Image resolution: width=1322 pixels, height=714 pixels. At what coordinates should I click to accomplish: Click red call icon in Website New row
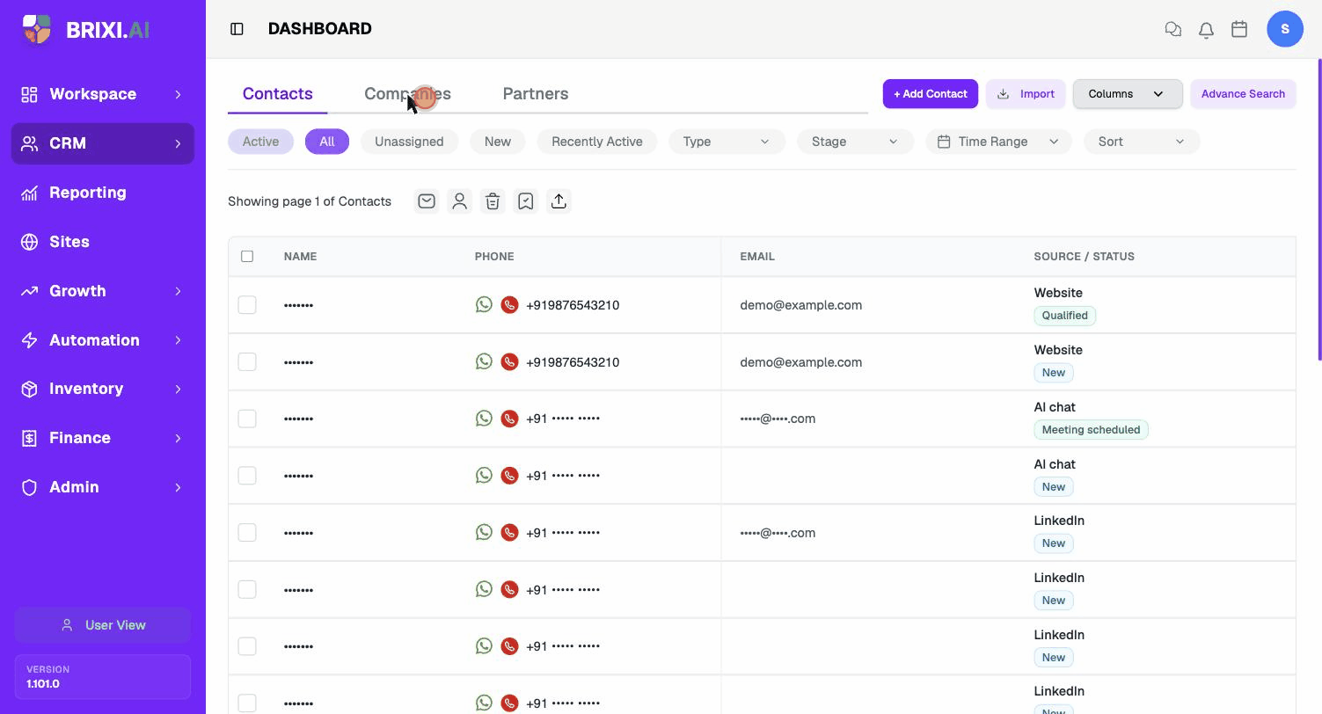click(509, 362)
